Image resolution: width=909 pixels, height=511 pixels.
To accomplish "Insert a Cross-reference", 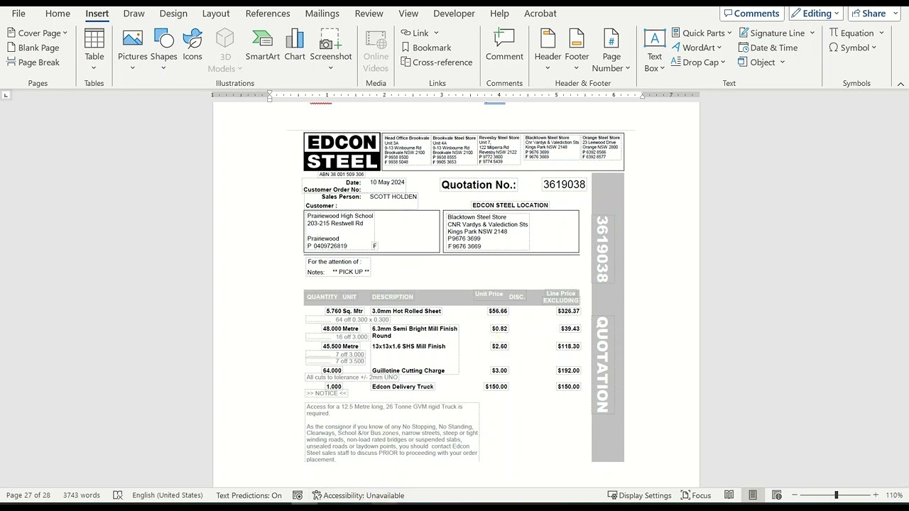I will [436, 62].
